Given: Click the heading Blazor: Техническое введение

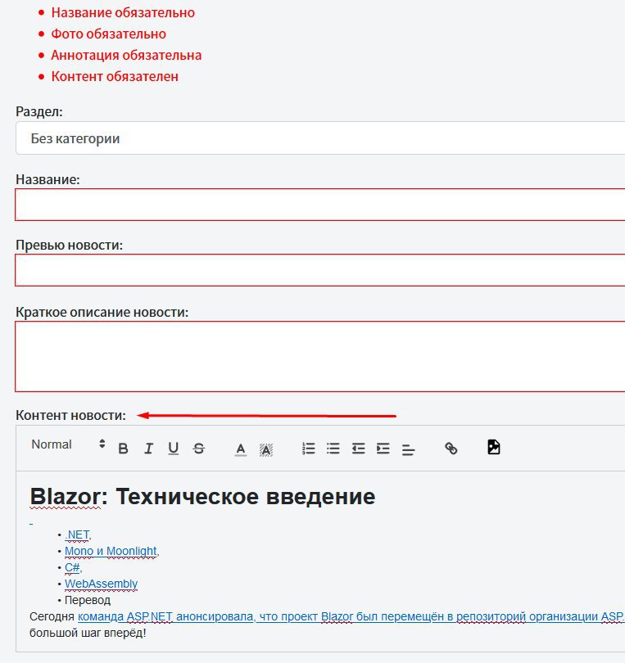Looking at the screenshot, I should (x=202, y=496).
